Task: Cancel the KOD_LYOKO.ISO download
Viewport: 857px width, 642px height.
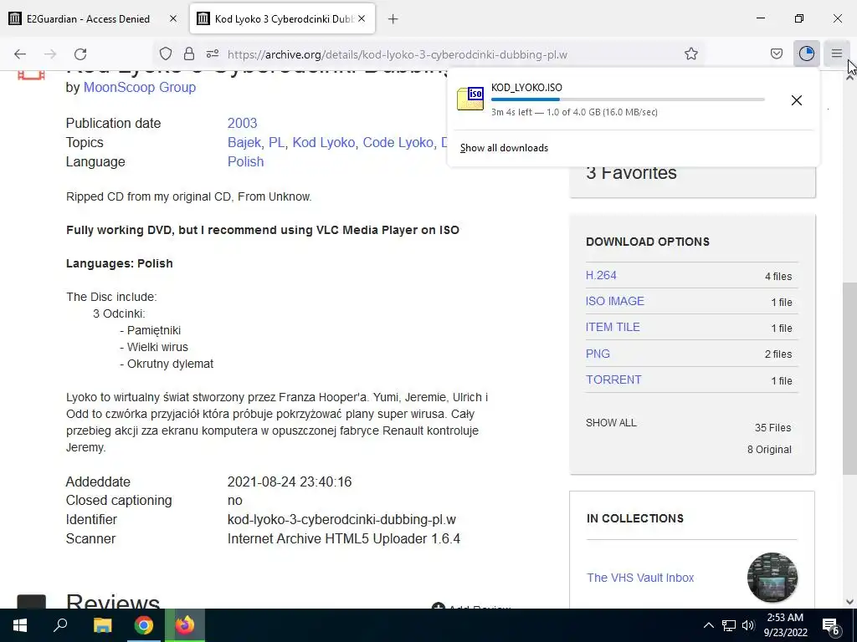Action: (797, 100)
